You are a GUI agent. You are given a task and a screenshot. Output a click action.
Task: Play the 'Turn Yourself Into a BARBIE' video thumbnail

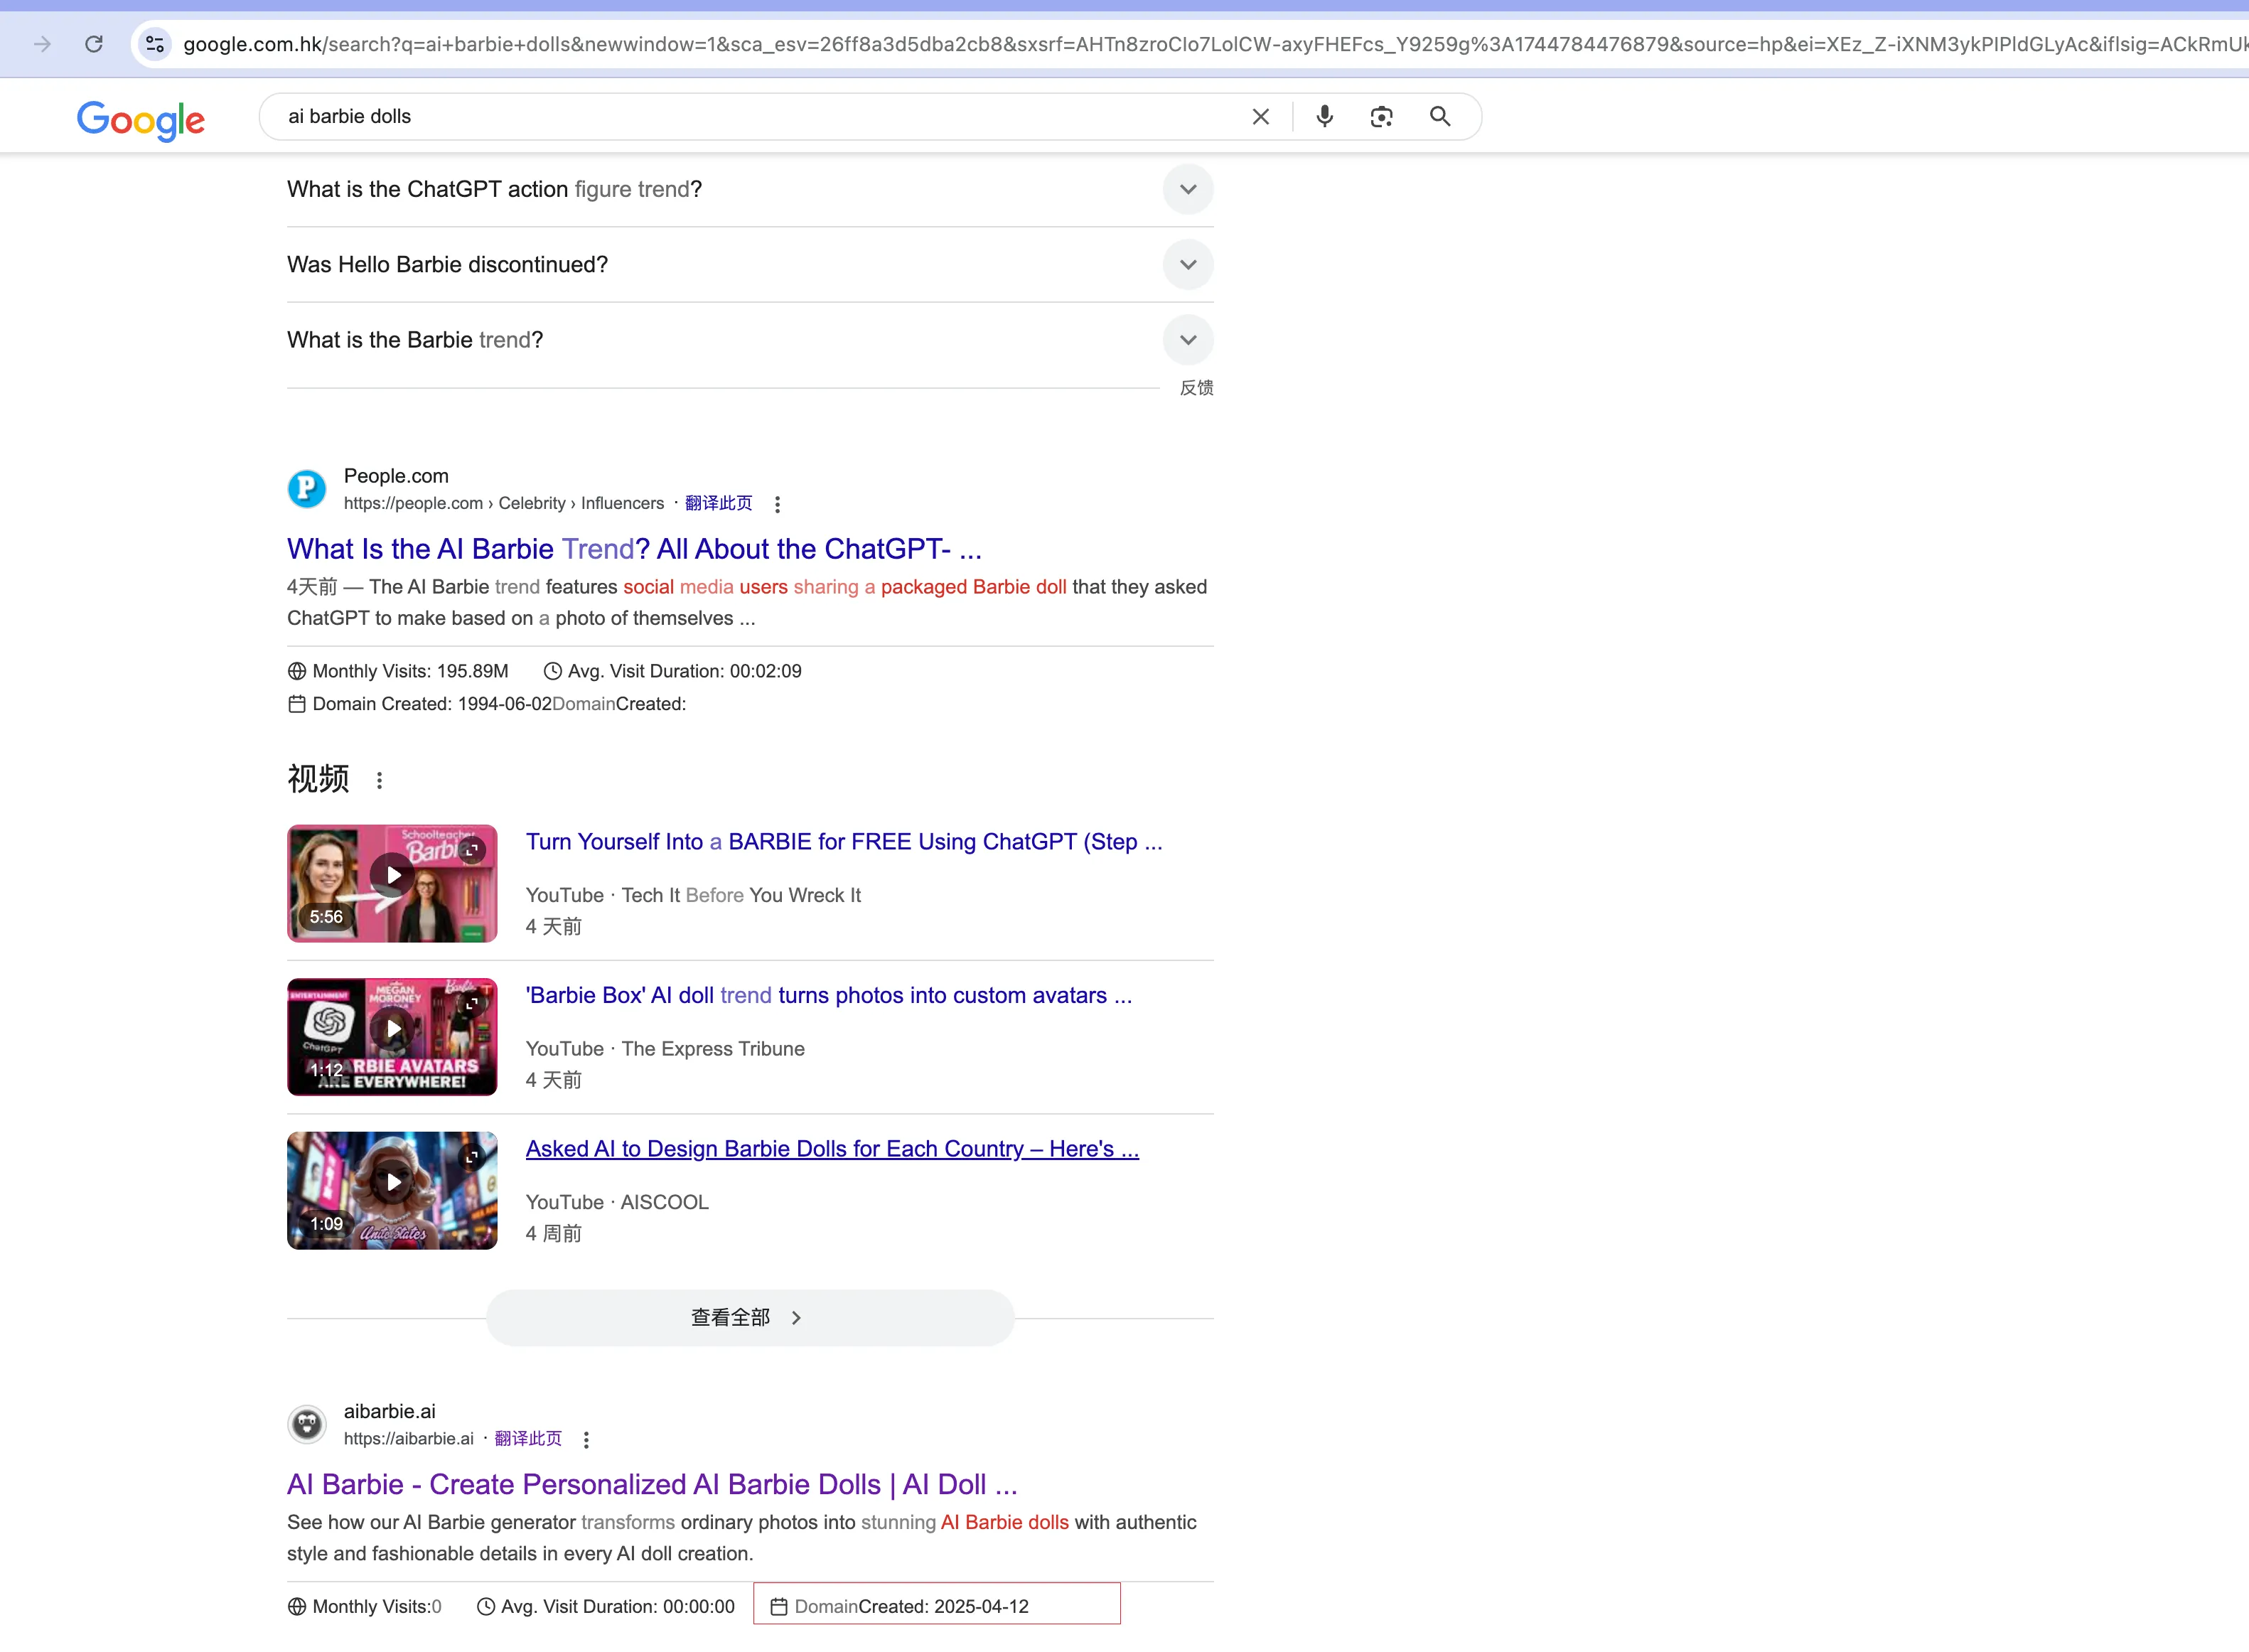pos(392,883)
